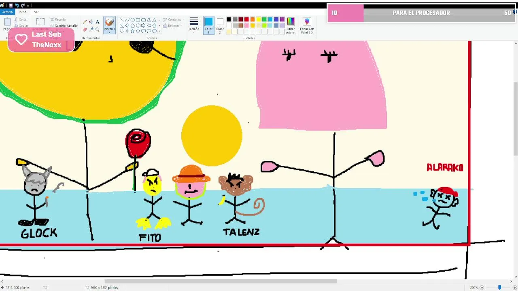Expand the shapes gallery more arrow

(159, 31)
